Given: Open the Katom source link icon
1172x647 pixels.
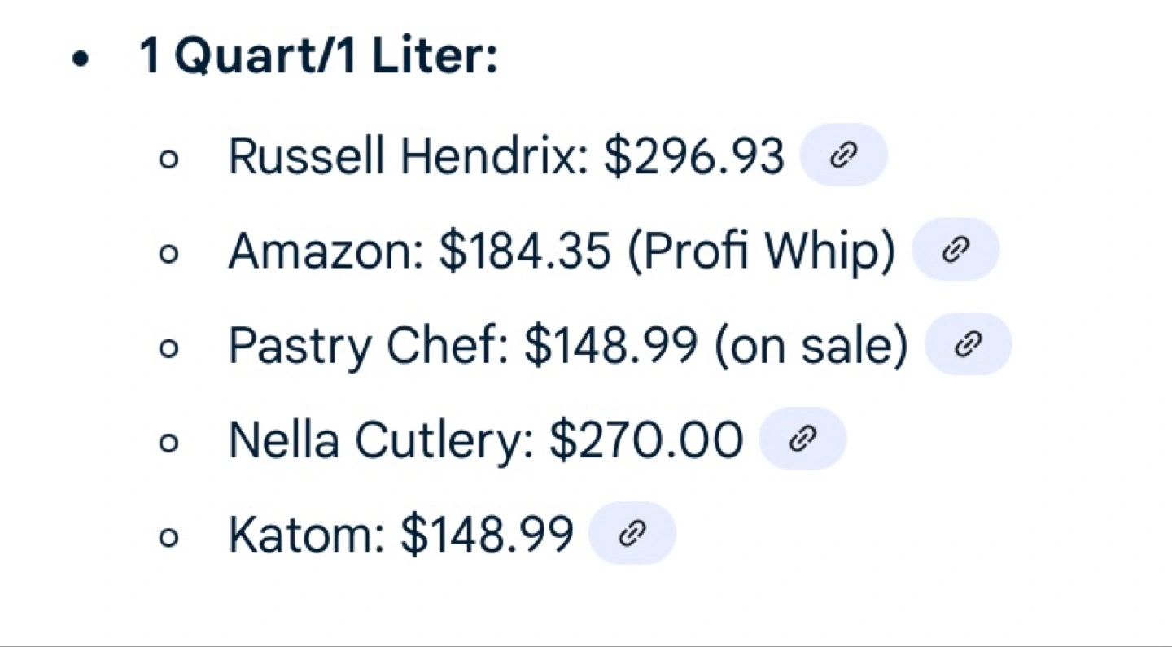Looking at the screenshot, I should [x=632, y=533].
